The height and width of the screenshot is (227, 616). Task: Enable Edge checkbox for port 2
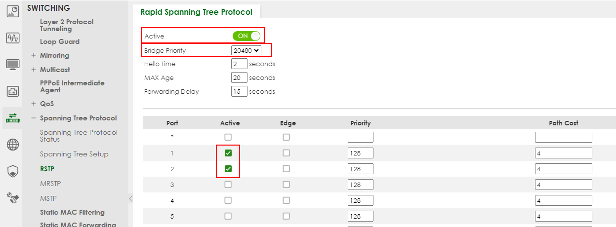286,169
